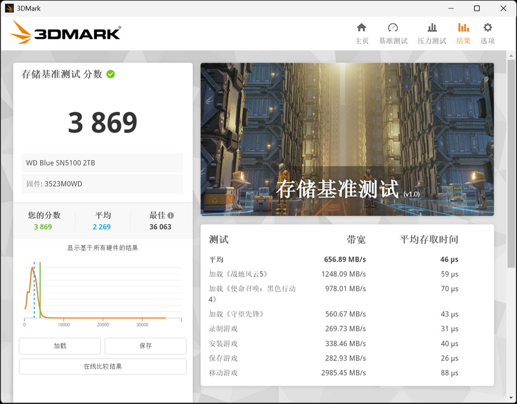Click the 平均 score value 2 269

[102, 227]
